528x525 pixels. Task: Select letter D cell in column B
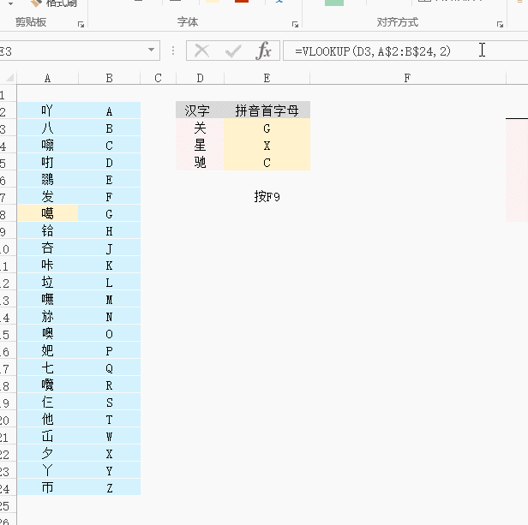tap(109, 162)
